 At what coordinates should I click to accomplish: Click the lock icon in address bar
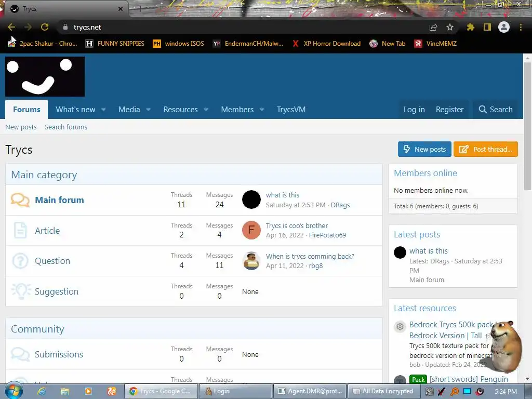[x=65, y=27]
